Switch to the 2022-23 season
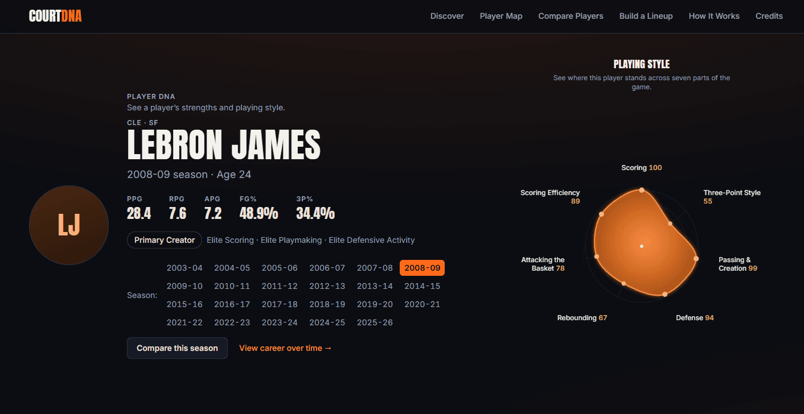 pyautogui.click(x=232, y=322)
